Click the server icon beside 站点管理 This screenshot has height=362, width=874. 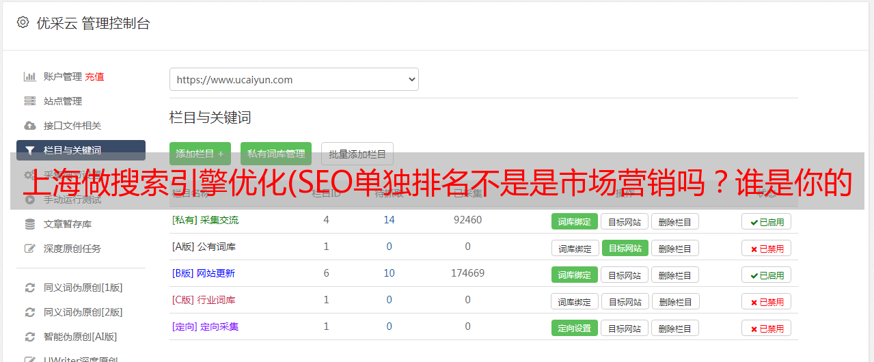pyautogui.click(x=30, y=101)
